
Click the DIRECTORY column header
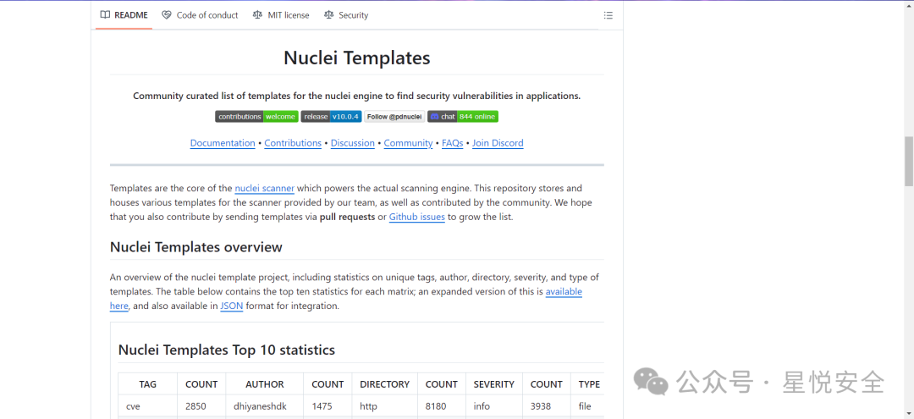point(385,384)
